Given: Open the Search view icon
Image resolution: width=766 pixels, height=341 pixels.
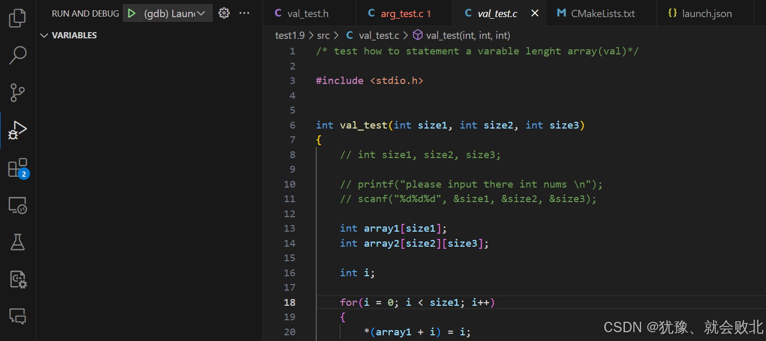Looking at the screenshot, I should 18,55.
